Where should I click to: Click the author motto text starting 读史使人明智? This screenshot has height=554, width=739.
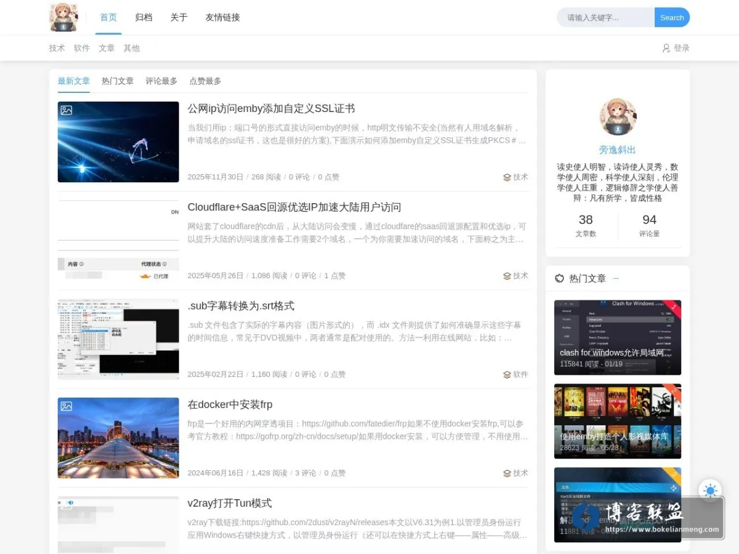[x=618, y=183]
